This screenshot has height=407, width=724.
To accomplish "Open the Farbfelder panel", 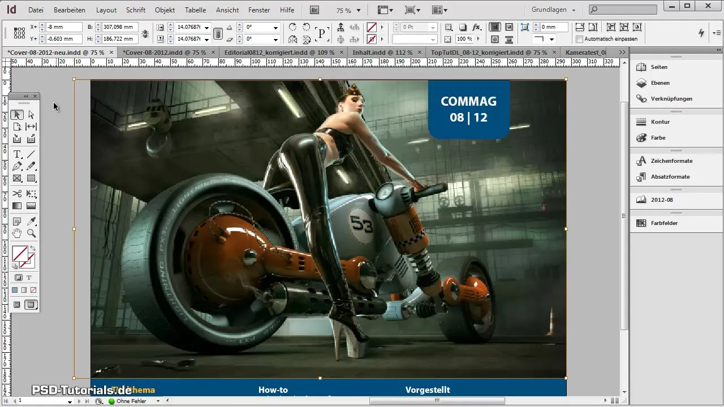I will point(665,223).
